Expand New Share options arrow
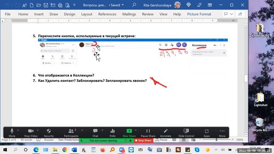274x154 pixels. coord(136,130)
